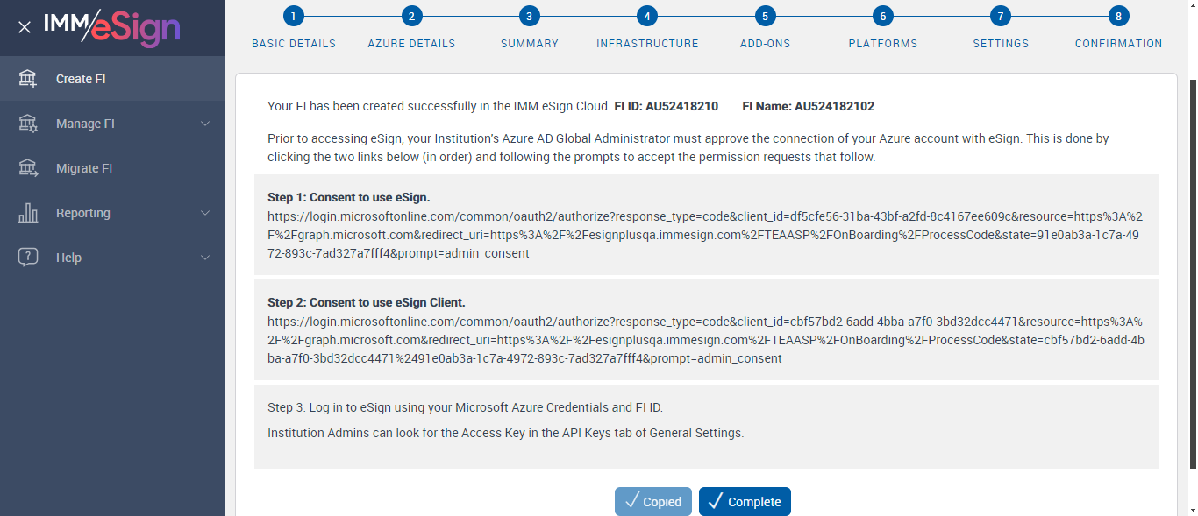Open the Help menu item
Screen dimensions: 1198x516
pos(112,258)
